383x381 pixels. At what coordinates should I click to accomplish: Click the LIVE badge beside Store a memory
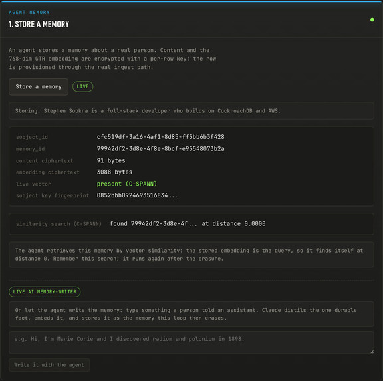tap(83, 86)
